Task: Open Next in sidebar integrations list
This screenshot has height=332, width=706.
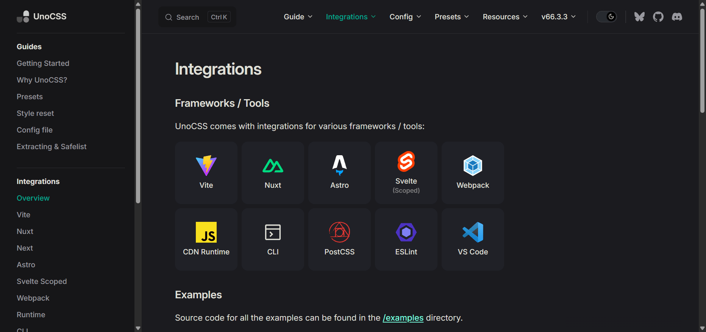Action: click(25, 248)
